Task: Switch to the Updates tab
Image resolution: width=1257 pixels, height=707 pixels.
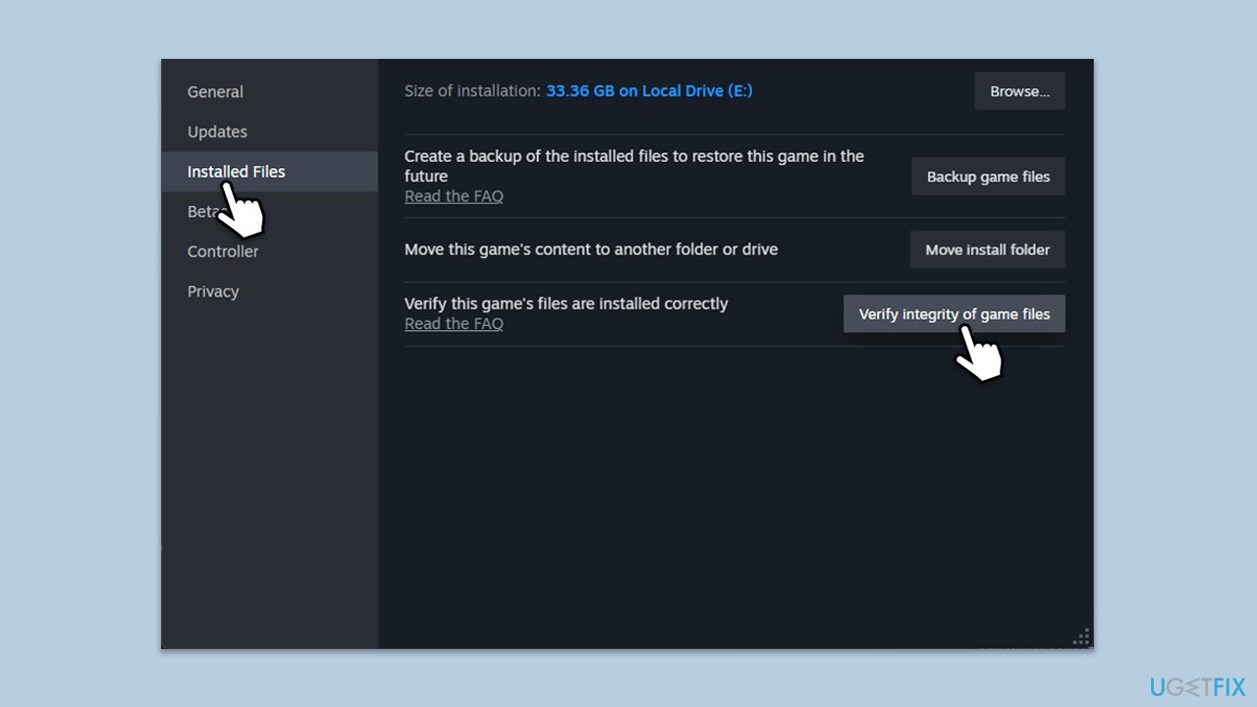Action: click(217, 132)
